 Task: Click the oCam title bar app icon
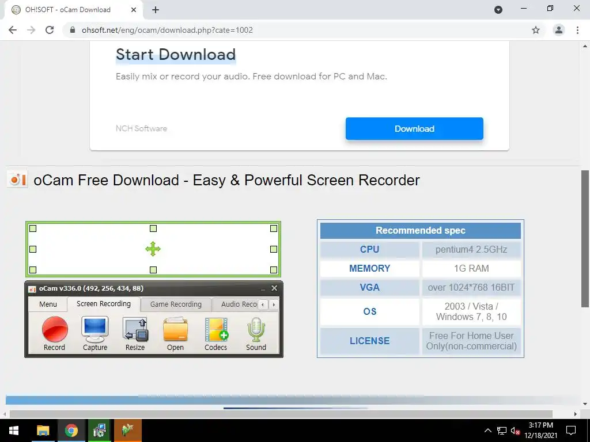(32, 289)
